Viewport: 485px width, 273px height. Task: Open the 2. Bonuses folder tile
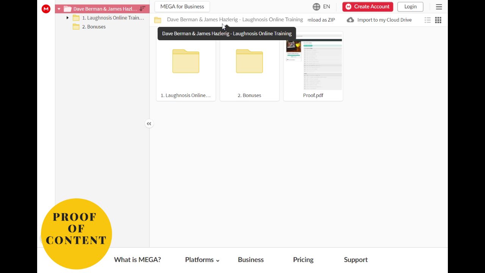tap(249, 66)
